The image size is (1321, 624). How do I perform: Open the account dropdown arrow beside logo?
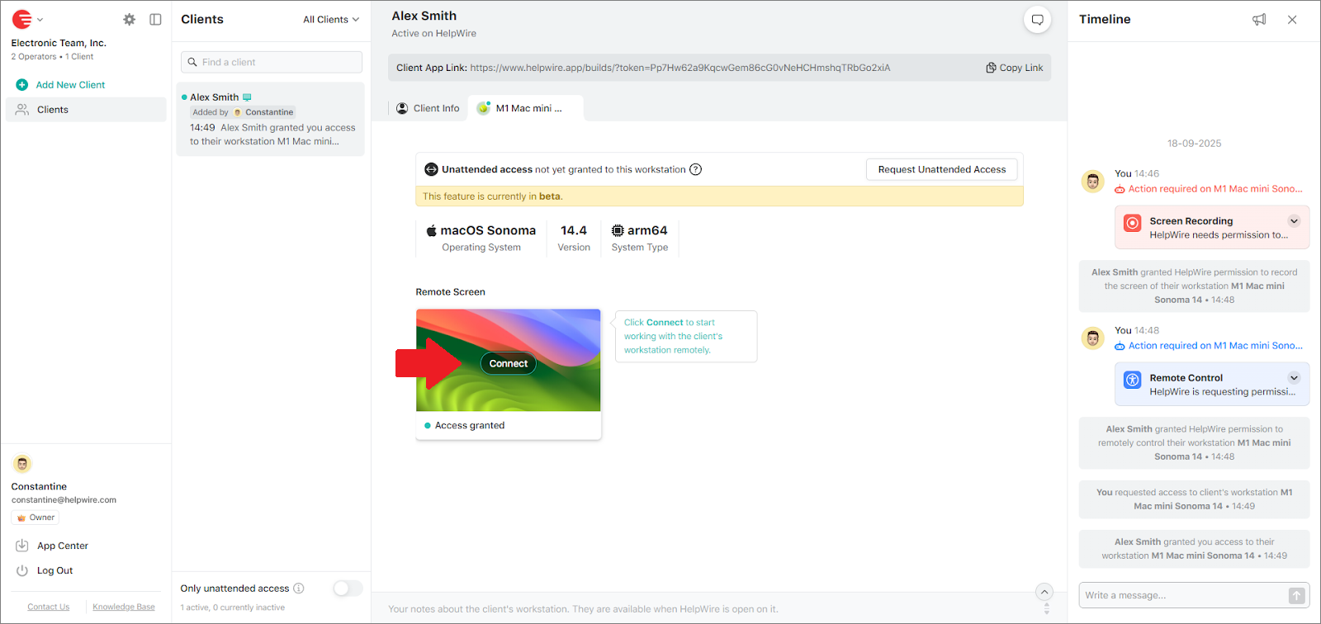[40, 20]
